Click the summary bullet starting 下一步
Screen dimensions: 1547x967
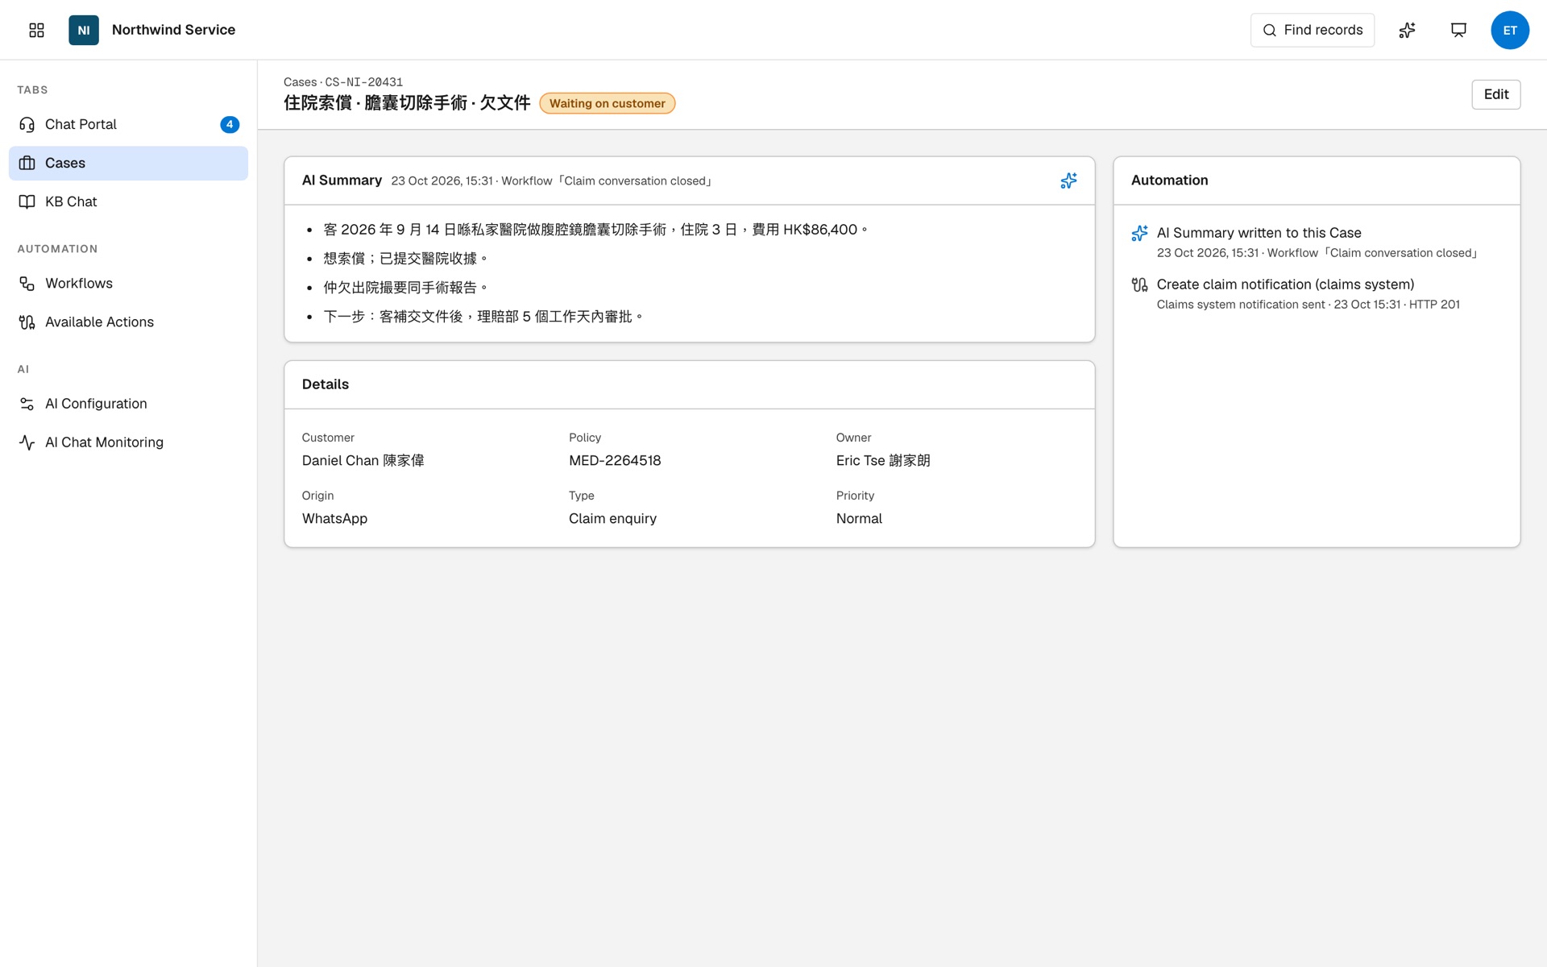click(x=483, y=317)
